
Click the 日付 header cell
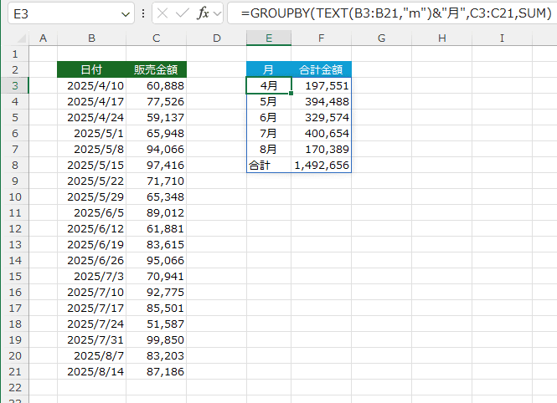pos(90,69)
